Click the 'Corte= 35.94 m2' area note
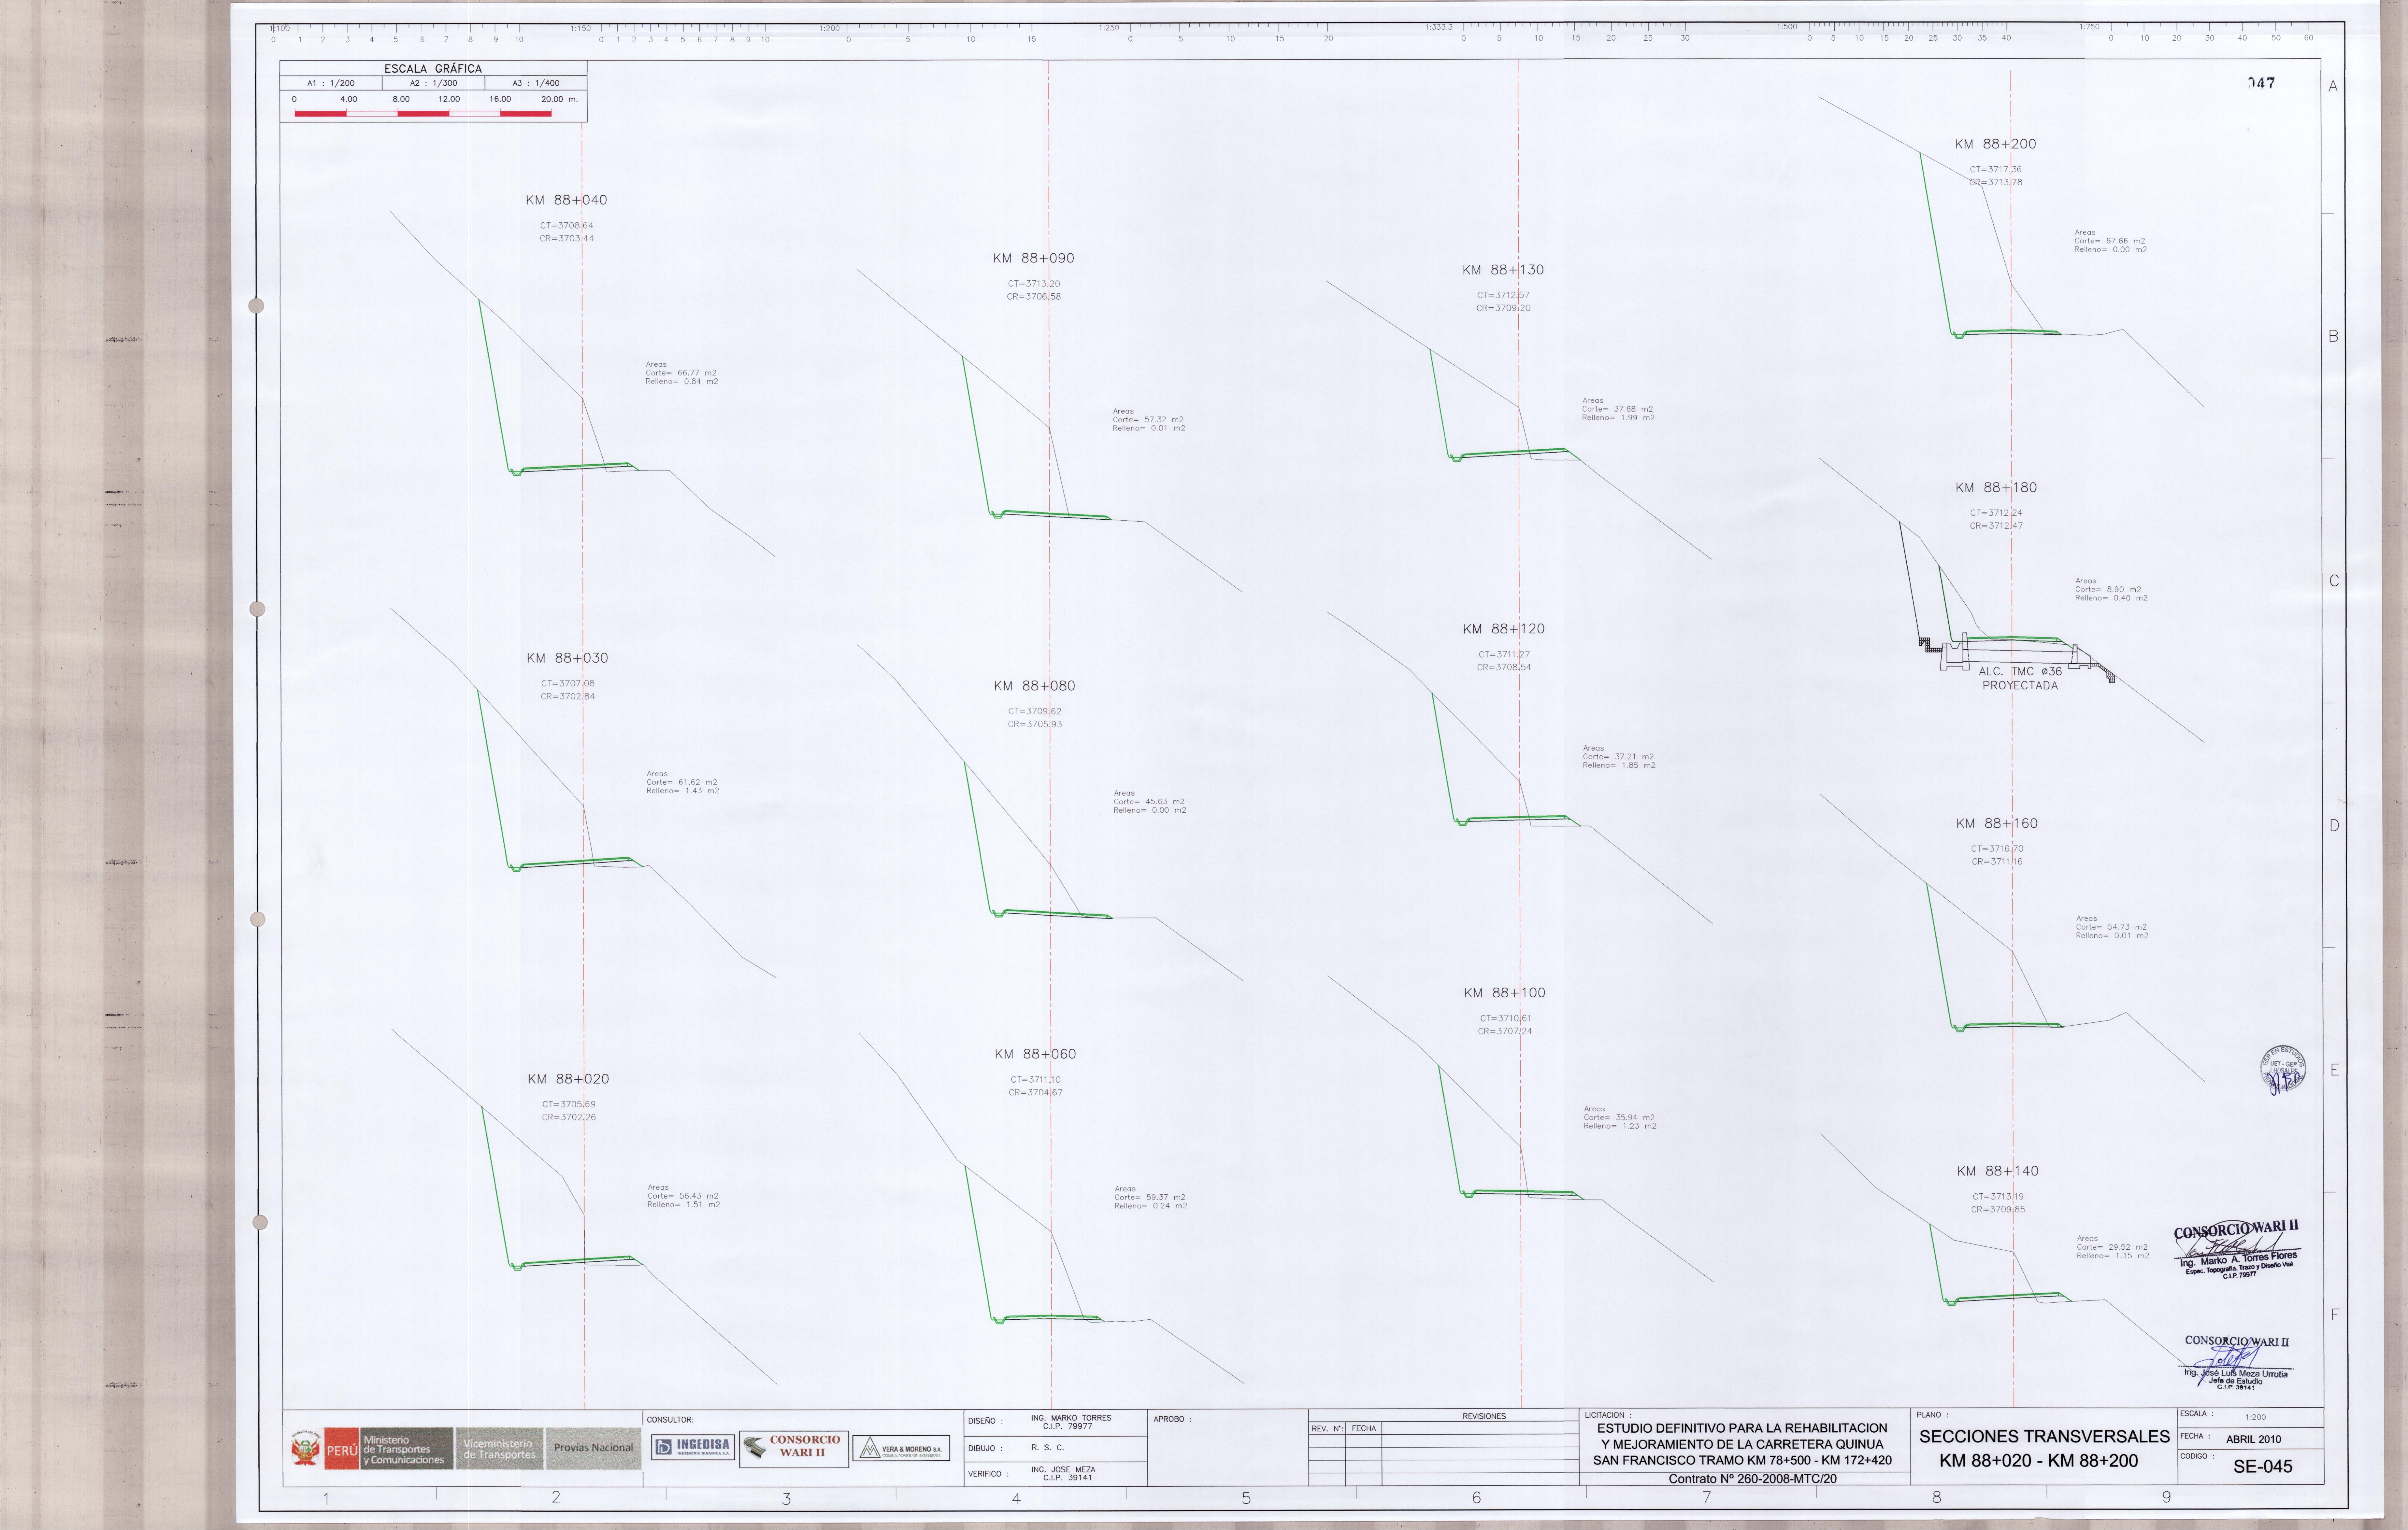 (1619, 1117)
